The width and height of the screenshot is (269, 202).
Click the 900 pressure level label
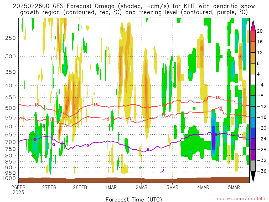(11, 168)
